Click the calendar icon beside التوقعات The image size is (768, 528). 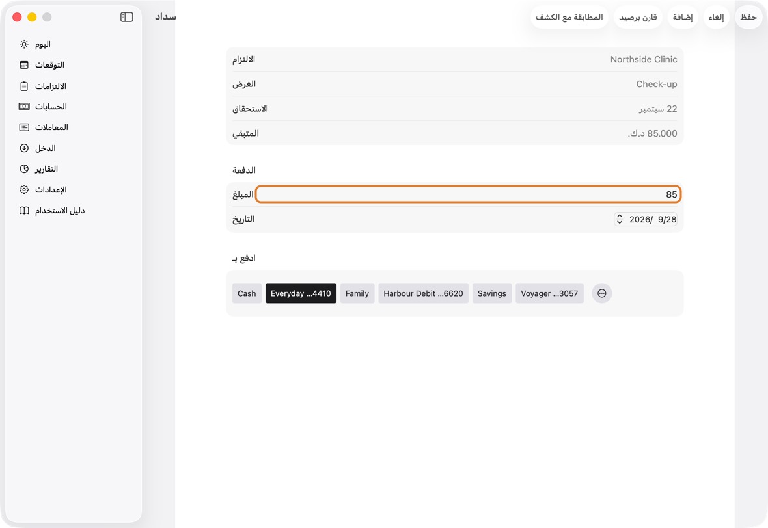click(24, 65)
